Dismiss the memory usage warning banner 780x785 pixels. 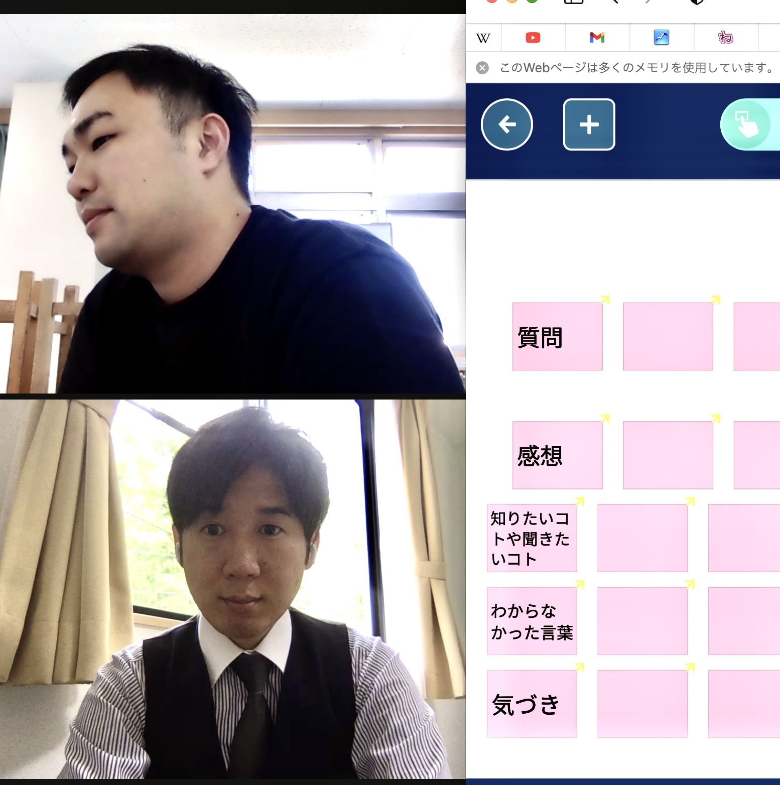(x=482, y=68)
